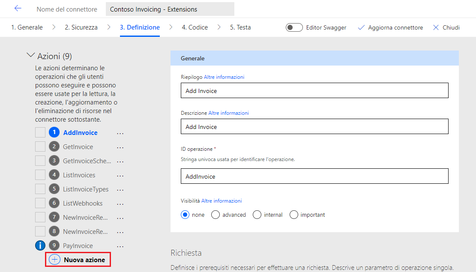This screenshot has width=476, height=272.
Task: Open the ellipsis menu for ListInvoices
Action: [120, 176]
